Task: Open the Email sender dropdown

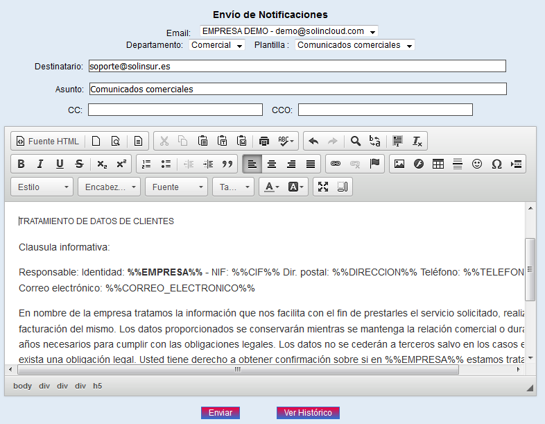Action: pos(289,31)
